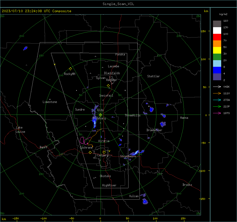Click the Lake Louise label
This screenshot has width=237, height=222.
20,130
